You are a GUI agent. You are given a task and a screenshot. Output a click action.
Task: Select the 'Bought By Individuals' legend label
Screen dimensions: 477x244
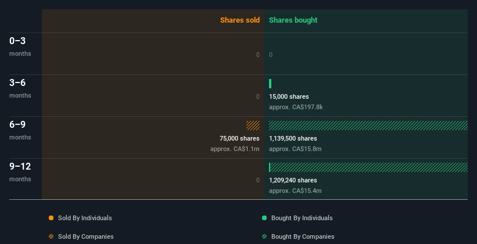pos(302,218)
